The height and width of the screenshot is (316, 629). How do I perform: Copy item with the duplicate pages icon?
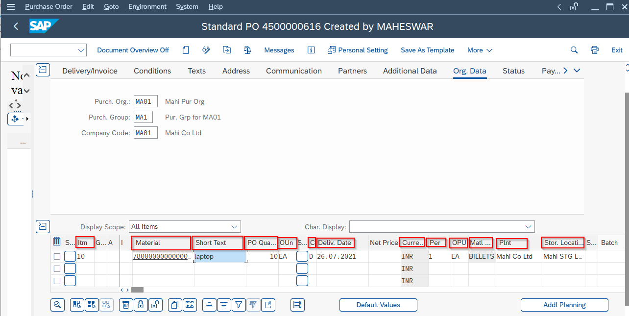point(175,305)
